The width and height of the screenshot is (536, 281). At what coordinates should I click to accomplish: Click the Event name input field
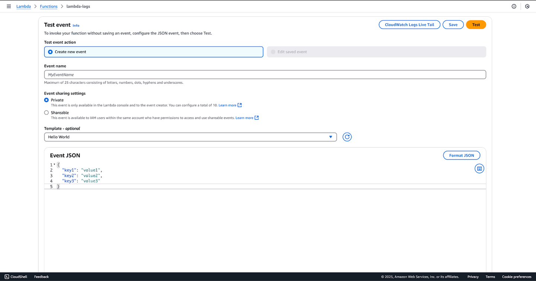pyautogui.click(x=265, y=75)
